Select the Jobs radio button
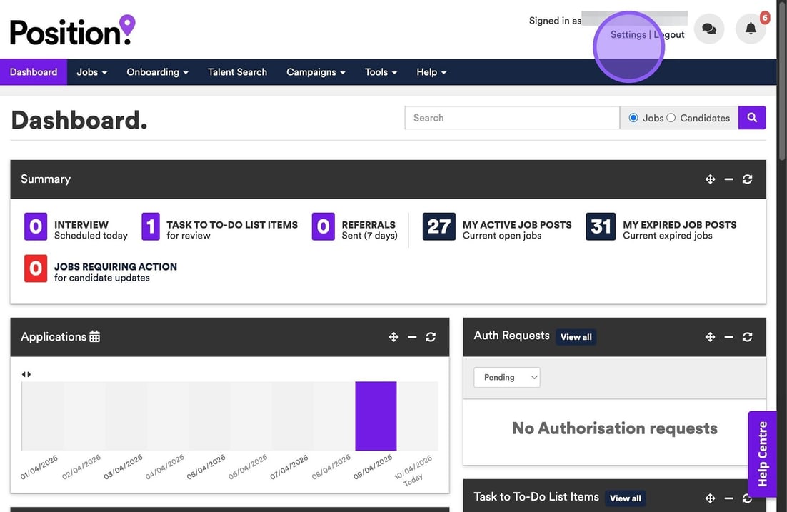The height and width of the screenshot is (512, 787). [633, 118]
